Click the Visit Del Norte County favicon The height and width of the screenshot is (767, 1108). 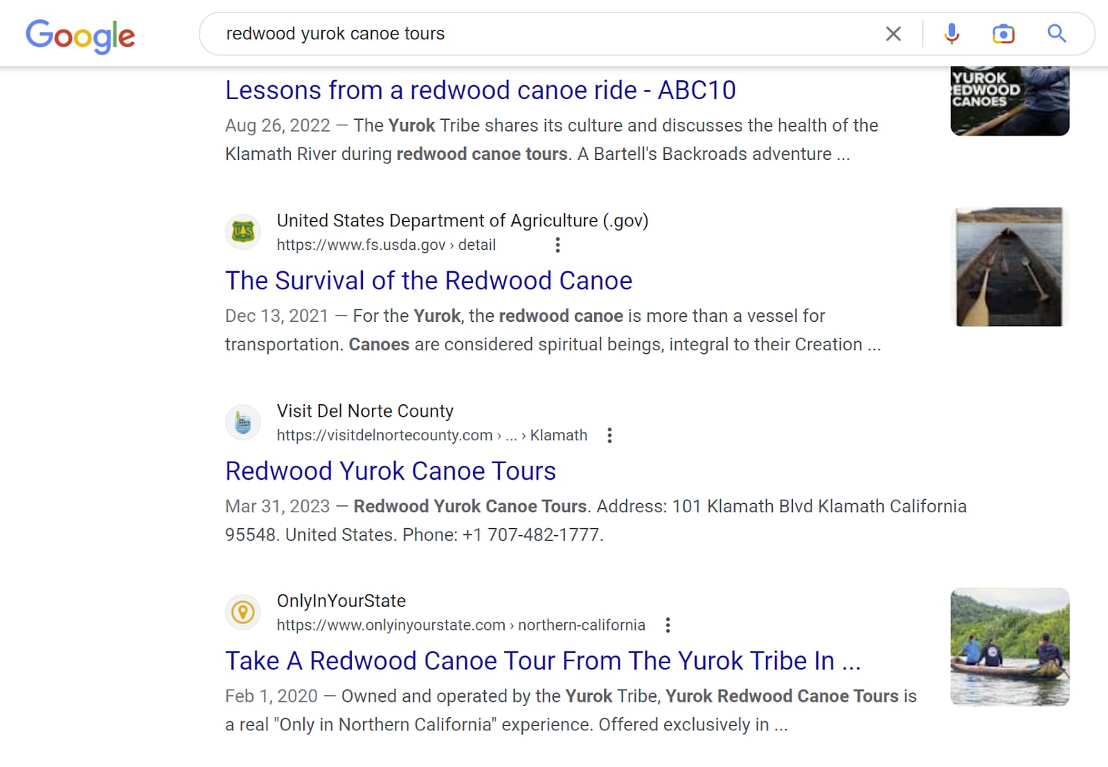coord(243,422)
